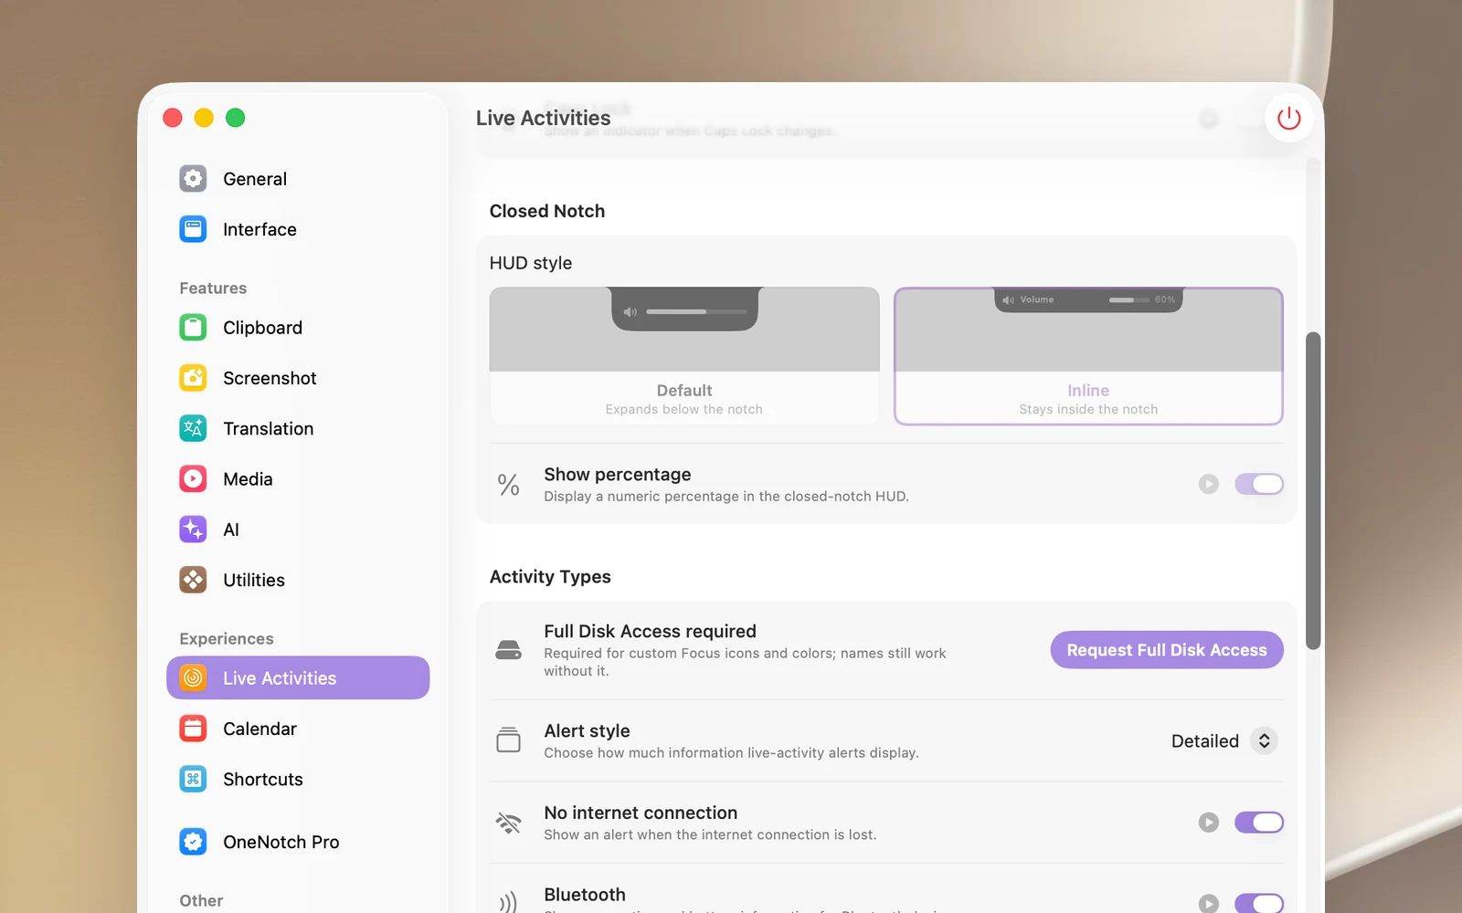Click the OneNotch Pro badge icon
This screenshot has height=913, width=1462.
pos(193,842)
